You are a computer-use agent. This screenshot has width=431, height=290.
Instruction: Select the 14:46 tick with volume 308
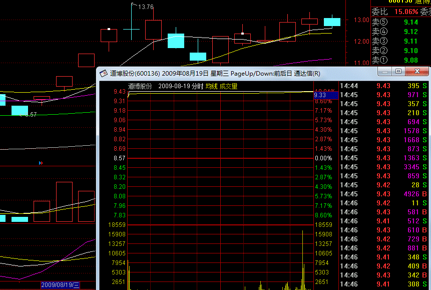pyautogui.click(x=384, y=284)
